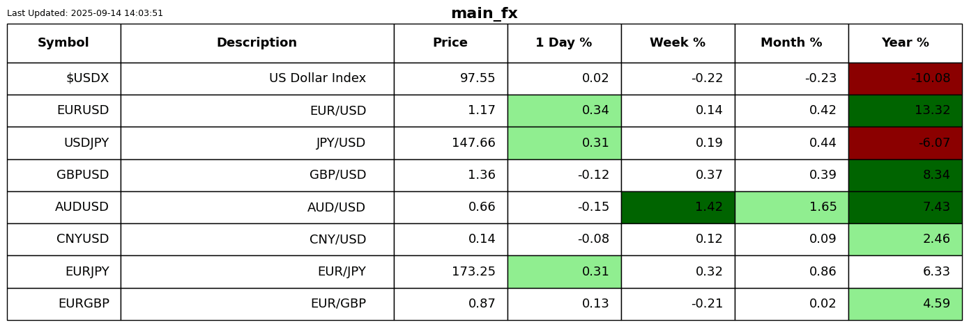The width and height of the screenshot is (969, 327).
Task: Click the Description column header
Action: click(x=257, y=43)
